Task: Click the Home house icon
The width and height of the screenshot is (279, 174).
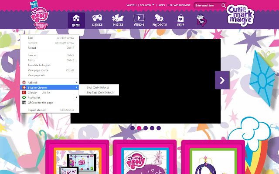Action: pyautogui.click(x=76, y=18)
